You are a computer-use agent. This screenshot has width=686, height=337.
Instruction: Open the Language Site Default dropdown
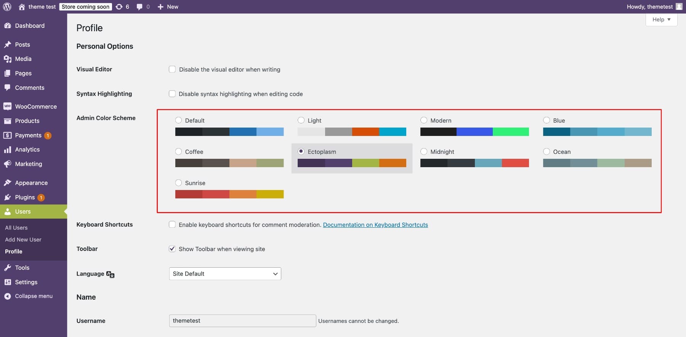pos(225,274)
